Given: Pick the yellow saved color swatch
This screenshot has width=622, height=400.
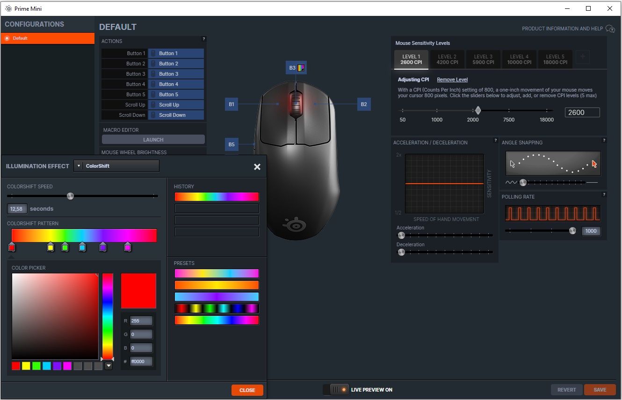Looking at the screenshot, I should pos(26,366).
